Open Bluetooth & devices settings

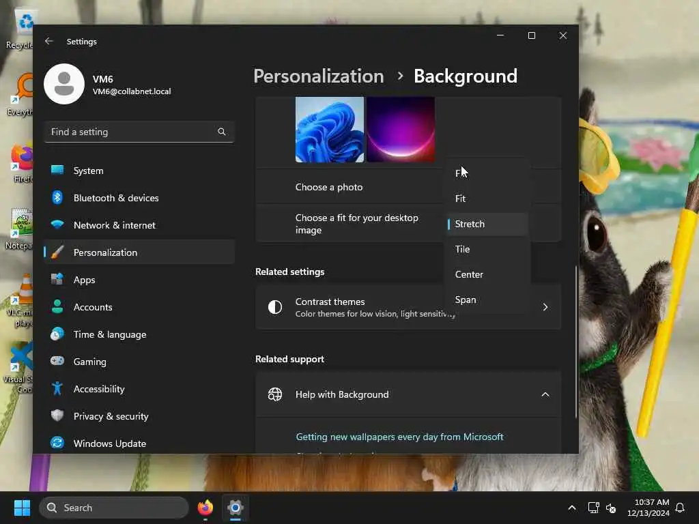coord(139,197)
